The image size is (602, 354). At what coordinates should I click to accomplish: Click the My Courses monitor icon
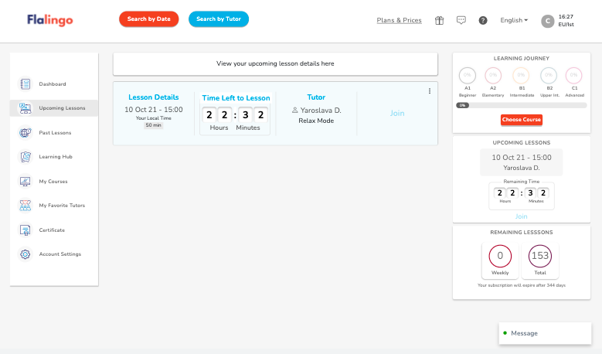[x=26, y=181]
